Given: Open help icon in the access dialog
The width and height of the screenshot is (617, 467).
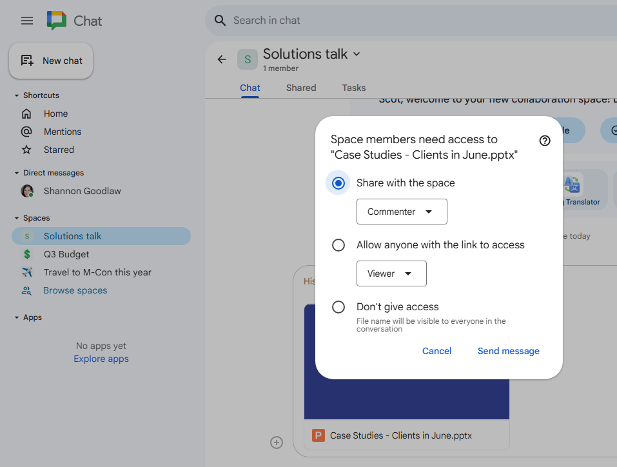Looking at the screenshot, I should pyautogui.click(x=545, y=141).
